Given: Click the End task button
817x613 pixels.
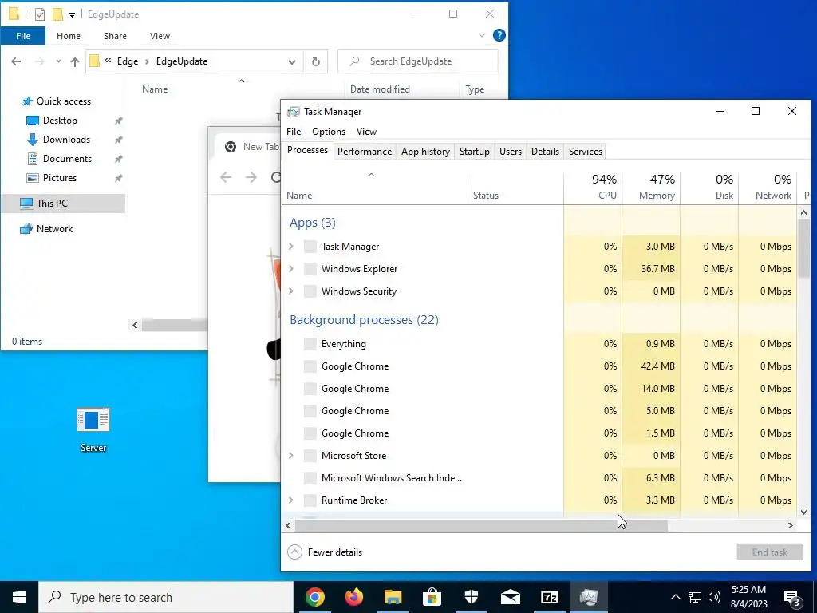Looking at the screenshot, I should [770, 552].
